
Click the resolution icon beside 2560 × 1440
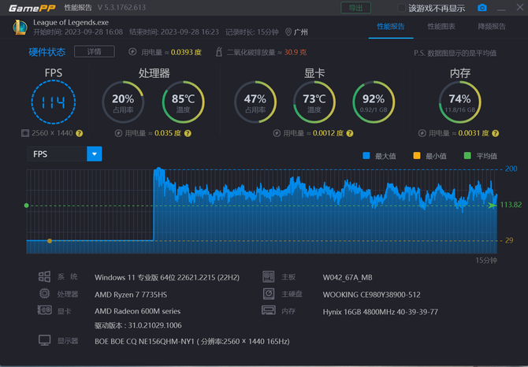[x=25, y=133]
